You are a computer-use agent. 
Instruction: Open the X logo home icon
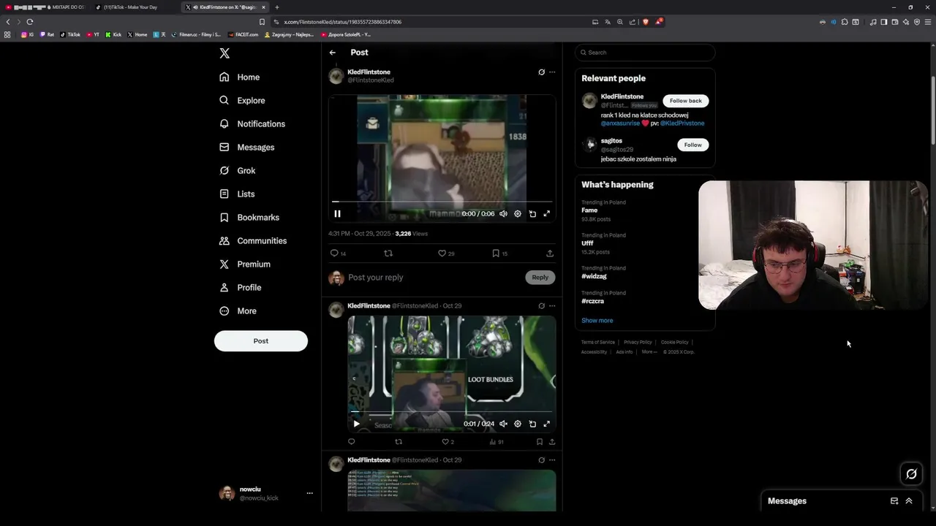tap(224, 53)
